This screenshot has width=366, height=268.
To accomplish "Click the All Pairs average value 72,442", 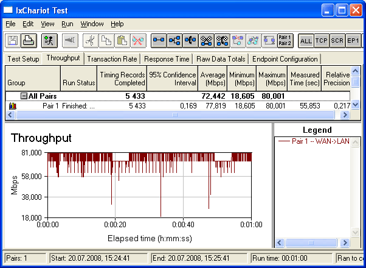I will (213, 96).
